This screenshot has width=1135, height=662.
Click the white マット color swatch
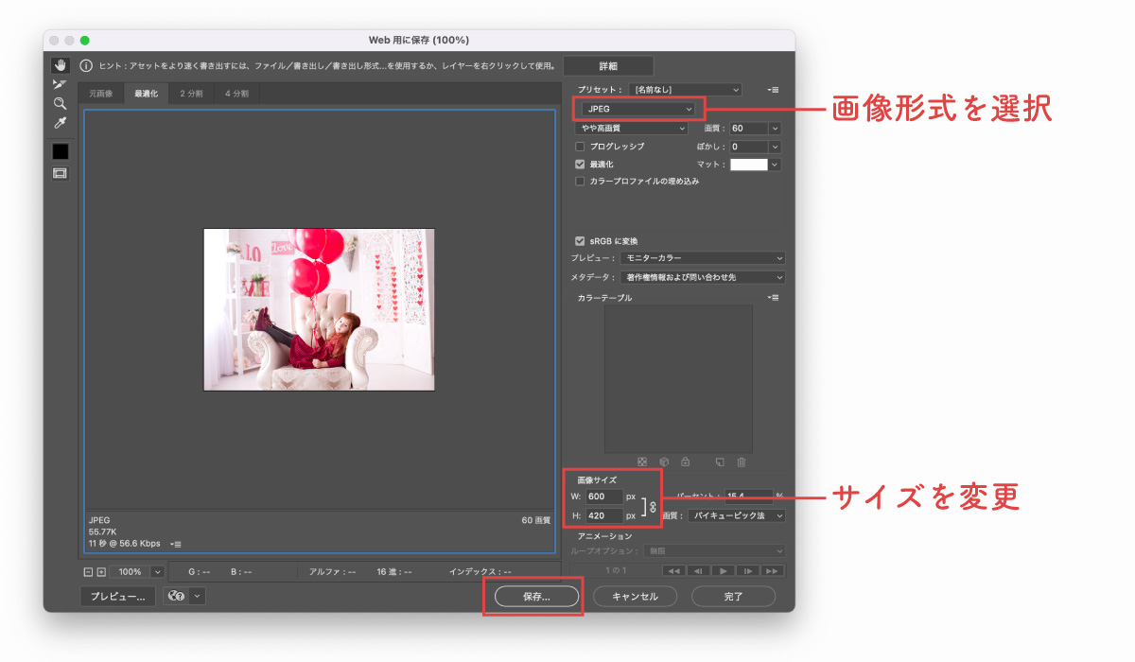(x=748, y=165)
